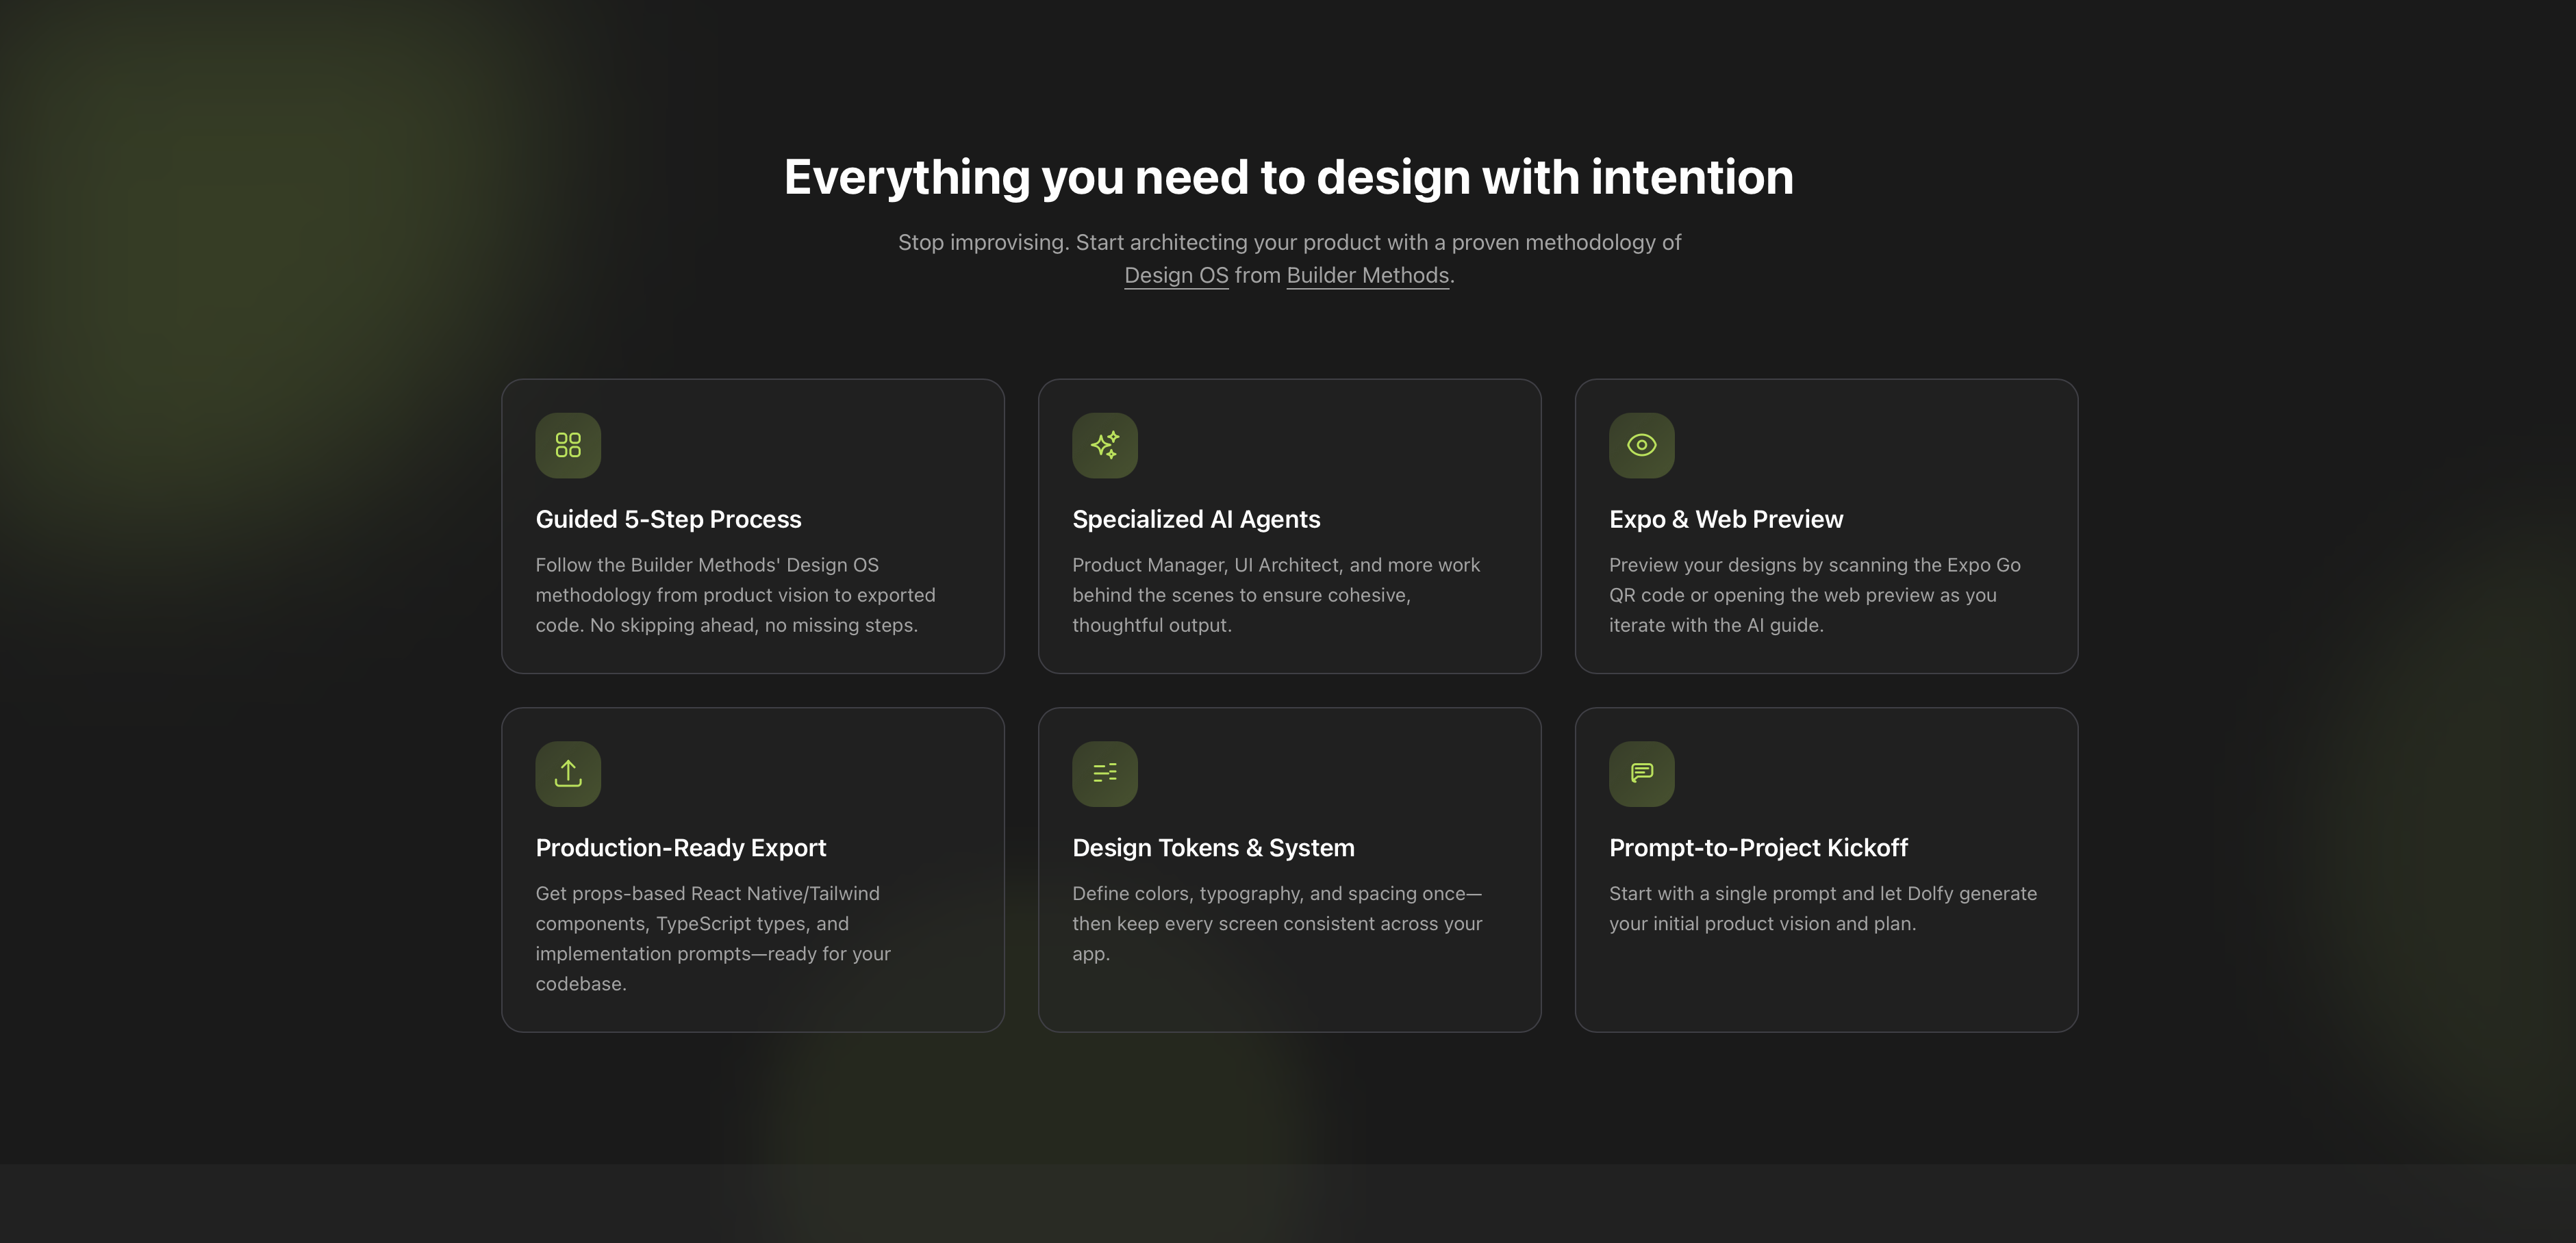Click the Specialized AI Agents heading
This screenshot has width=2576, height=1243.
[1196, 519]
